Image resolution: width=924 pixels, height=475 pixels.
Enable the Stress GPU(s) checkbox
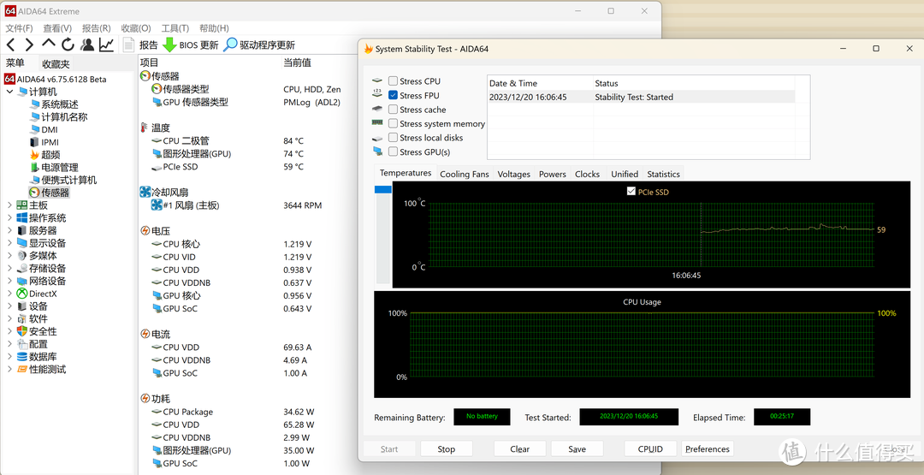[x=393, y=152]
